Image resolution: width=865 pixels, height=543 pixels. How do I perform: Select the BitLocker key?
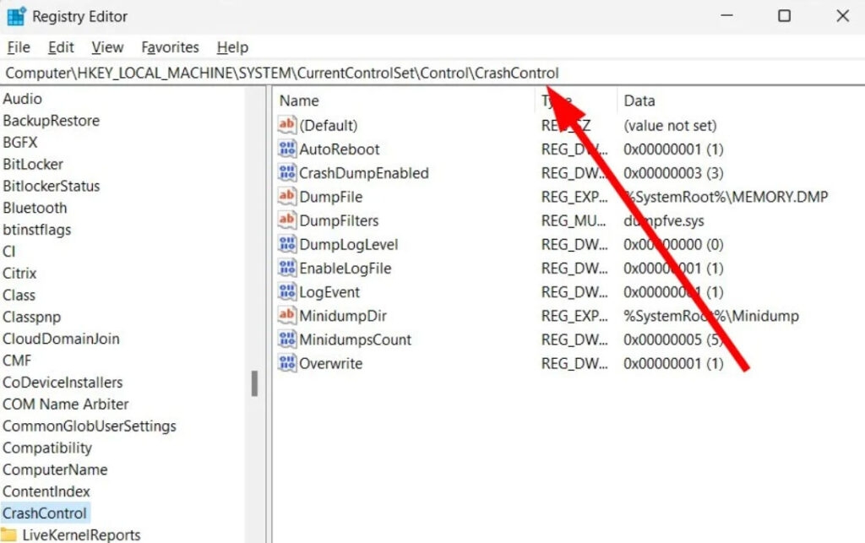point(33,165)
